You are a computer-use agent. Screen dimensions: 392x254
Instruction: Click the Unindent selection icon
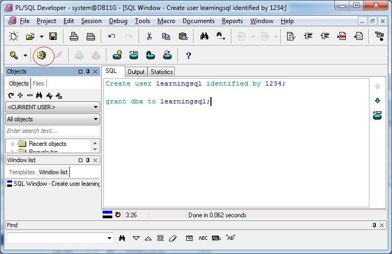(325, 37)
